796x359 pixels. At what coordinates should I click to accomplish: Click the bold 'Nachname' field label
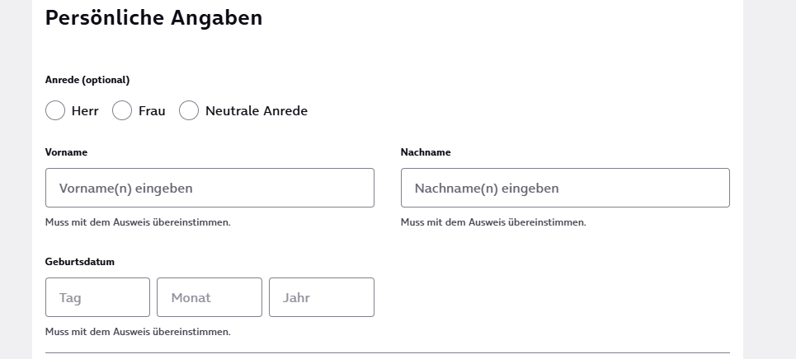pyautogui.click(x=426, y=152)
